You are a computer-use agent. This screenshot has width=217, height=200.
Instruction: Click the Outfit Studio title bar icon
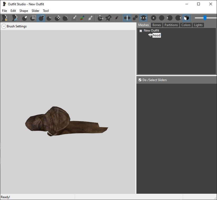4,4
